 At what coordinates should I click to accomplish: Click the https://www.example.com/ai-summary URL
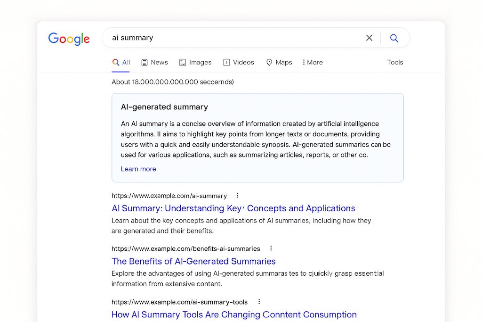coord(169,196)
